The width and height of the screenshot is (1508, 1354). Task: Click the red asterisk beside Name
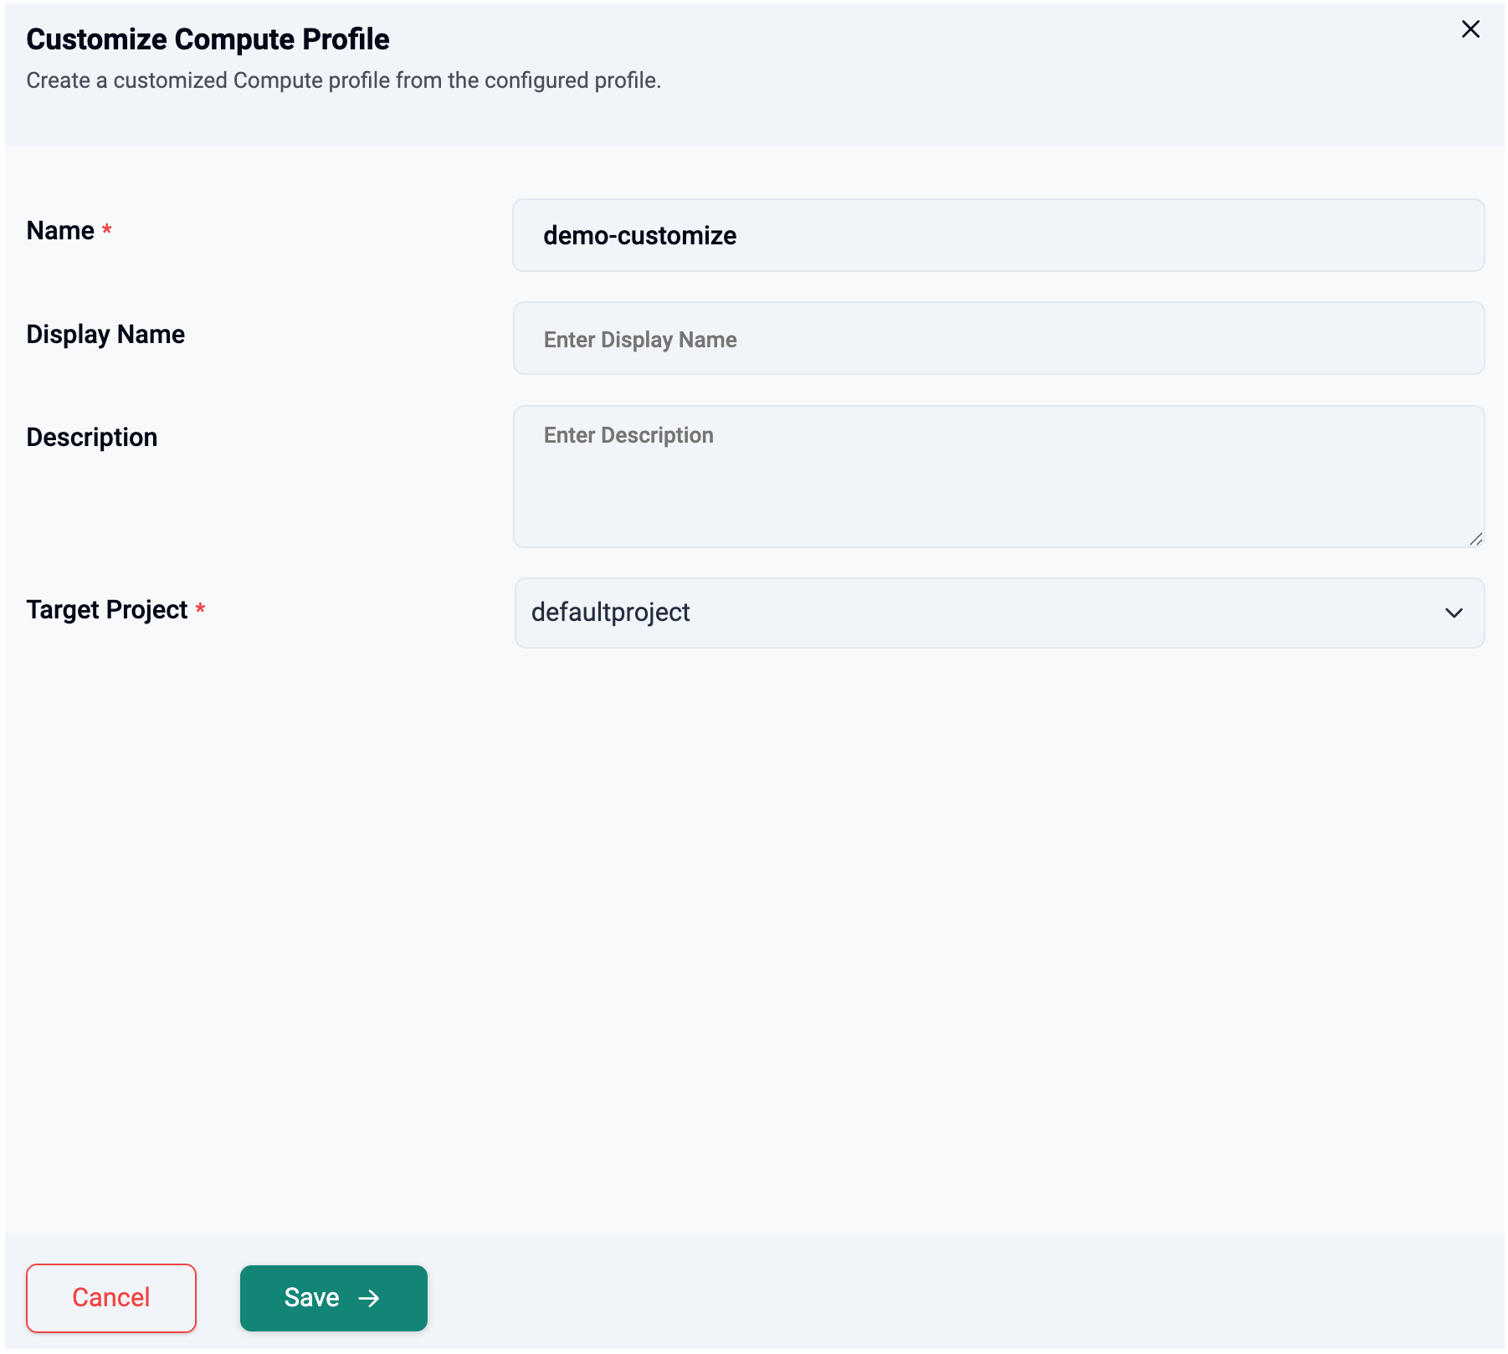pyautogui.click(x=107, y=230)
